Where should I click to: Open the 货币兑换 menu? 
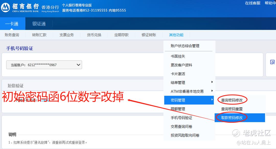94,35
